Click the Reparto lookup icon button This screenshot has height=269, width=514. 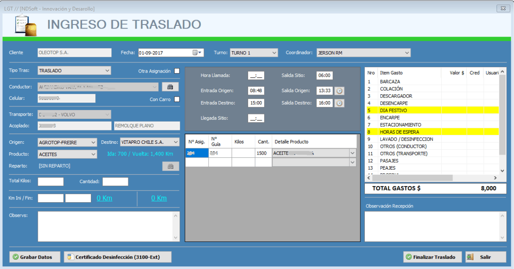[x=171, y=167]
